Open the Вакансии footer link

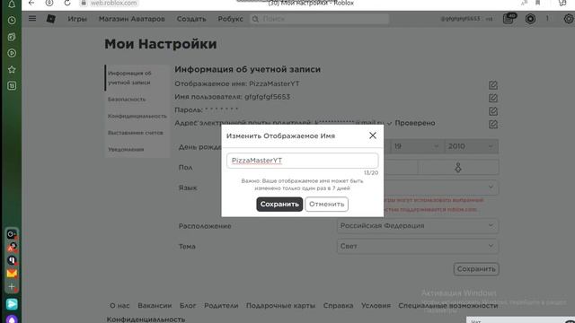pos(155,305)
